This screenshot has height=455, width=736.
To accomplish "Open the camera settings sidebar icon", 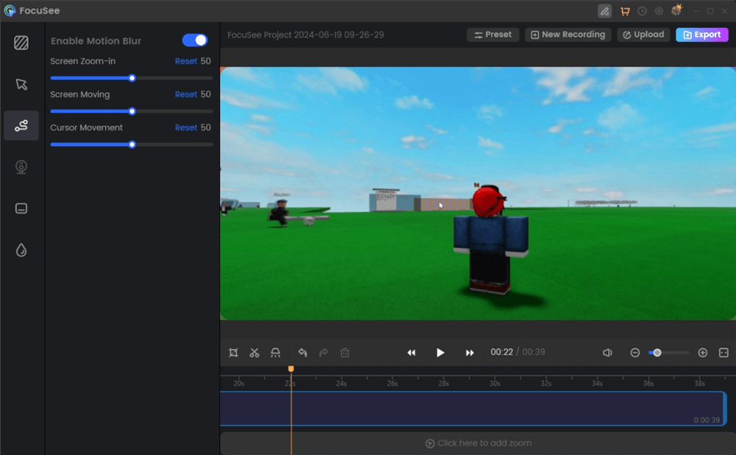I will 21,166.
